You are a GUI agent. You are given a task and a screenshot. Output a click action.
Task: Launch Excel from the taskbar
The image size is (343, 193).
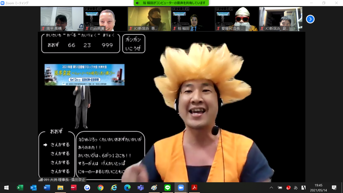click(x=20, y=188)
